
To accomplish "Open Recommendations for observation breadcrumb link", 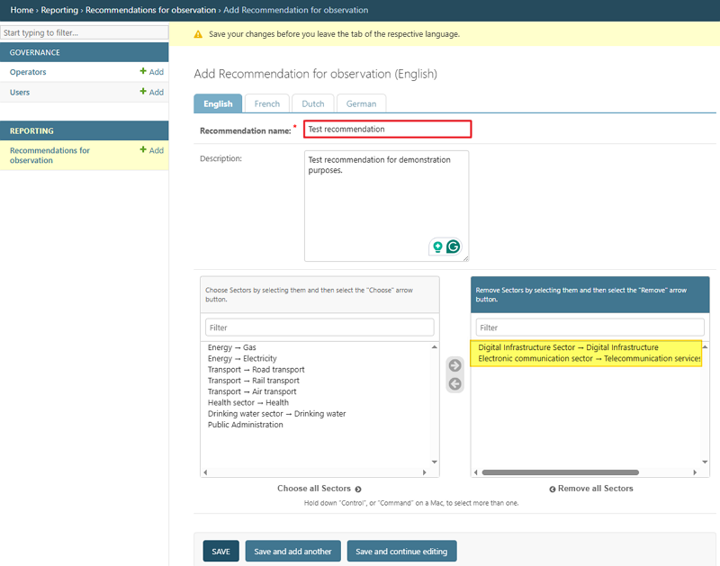I will tap(150, 10).
